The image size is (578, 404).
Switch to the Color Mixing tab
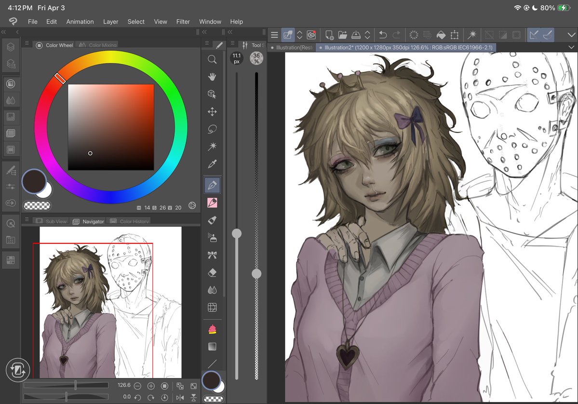[98, 45]
